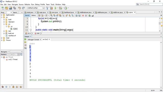Click the Uncomment icon in editor toolbar
The image size is (163, 92).
92,16
